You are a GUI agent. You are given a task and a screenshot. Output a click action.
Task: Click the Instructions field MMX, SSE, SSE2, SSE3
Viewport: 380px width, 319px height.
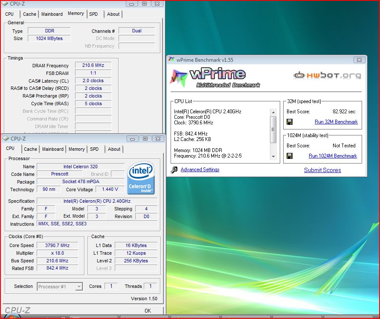coord(97,224)
